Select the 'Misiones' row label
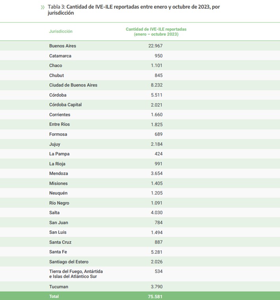 [x=58, y=183]
